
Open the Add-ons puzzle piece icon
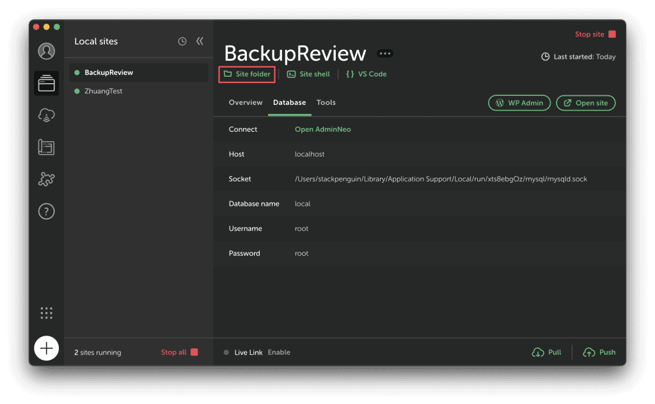click(x=46, y=180)
